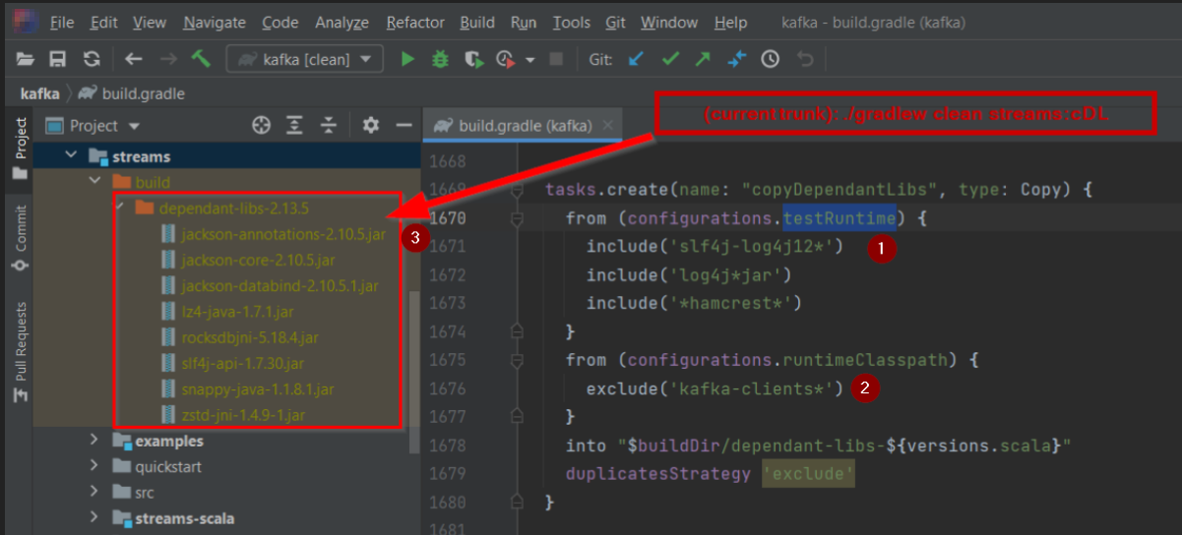
Task: Toggle the Project tool window sidebar button
Action: [19, 149]
